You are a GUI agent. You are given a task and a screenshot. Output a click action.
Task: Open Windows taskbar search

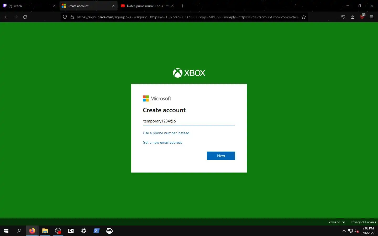point(19,231)
